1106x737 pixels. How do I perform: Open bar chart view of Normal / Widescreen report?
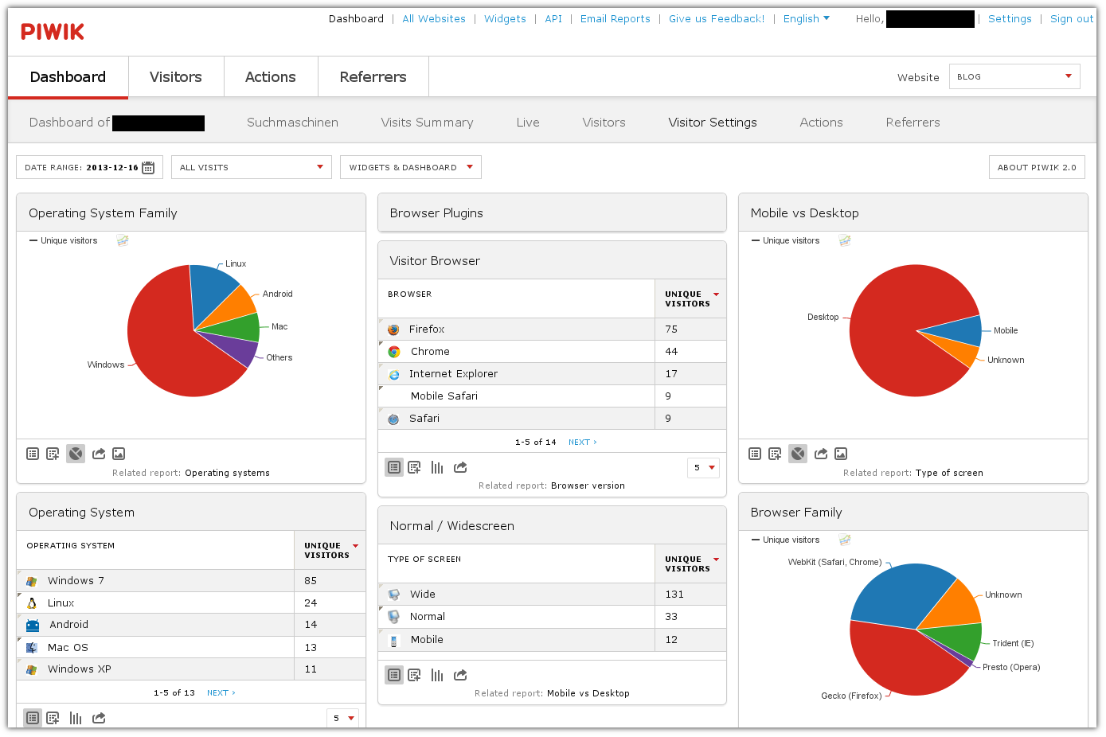(436, 674)
